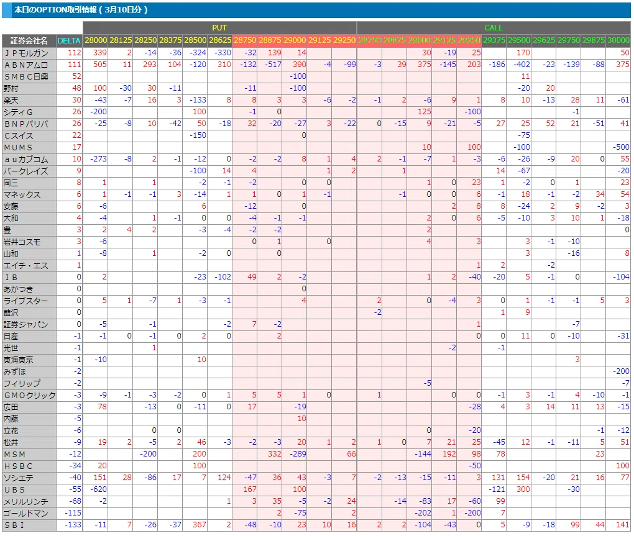Click みずほ CALL 30000 value -200
The image size is (634, 536).
(621, 371)
